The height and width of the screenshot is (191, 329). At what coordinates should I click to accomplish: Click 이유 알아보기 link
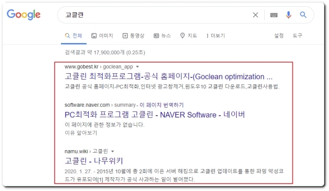point(81,133)
